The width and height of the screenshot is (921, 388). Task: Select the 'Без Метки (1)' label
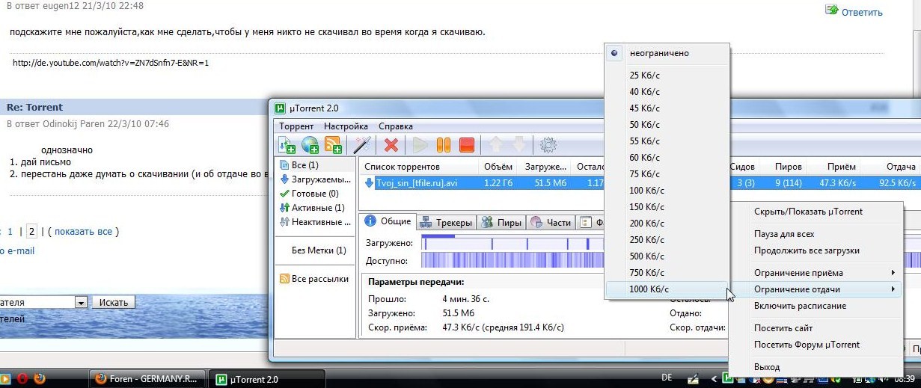[x=319, y=250]
